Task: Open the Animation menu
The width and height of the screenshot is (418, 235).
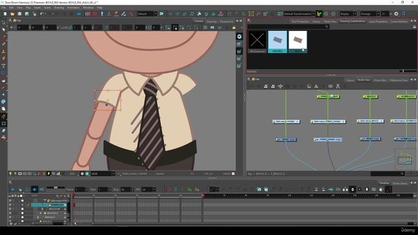Action: click(73, 8)
